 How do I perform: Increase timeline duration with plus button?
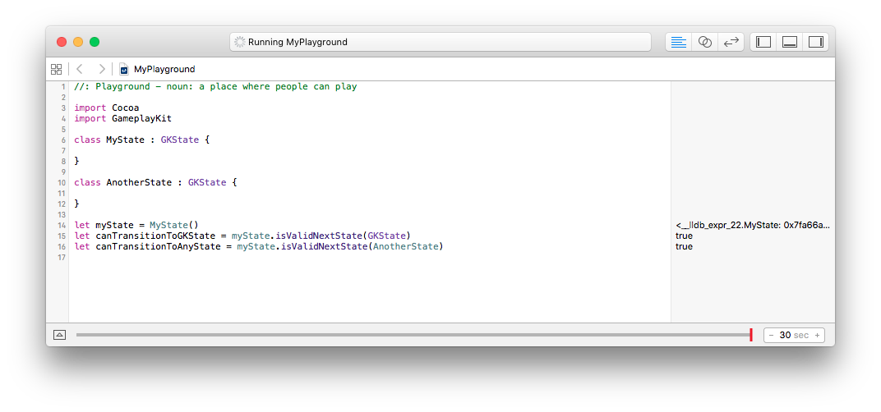817,335
